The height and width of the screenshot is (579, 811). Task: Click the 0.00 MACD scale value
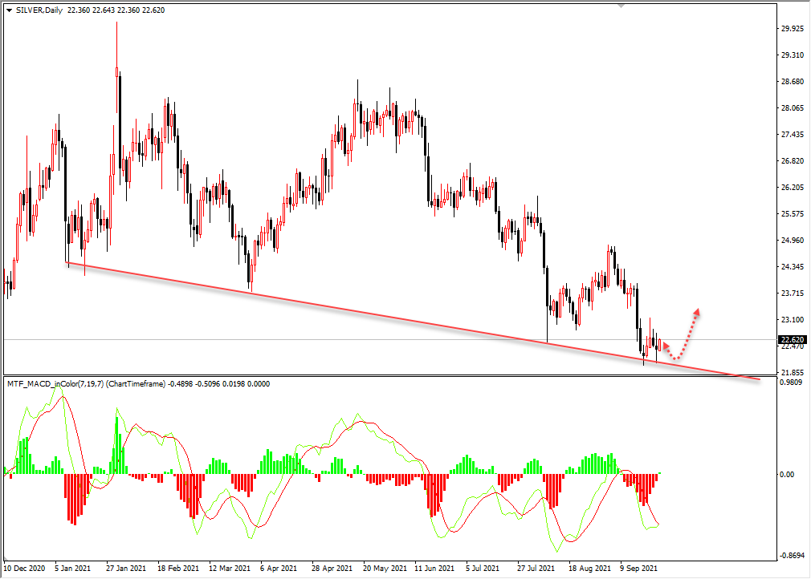click(787, 474)
